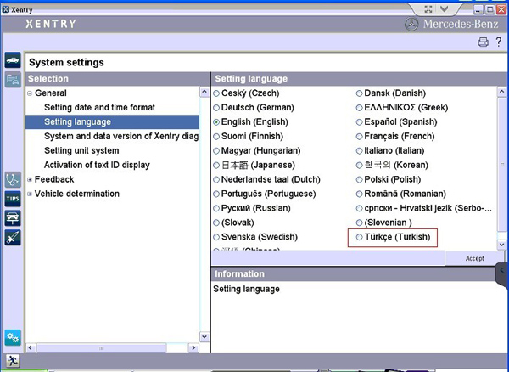Open the stethoscope diagnosis icon
Image resolution: width=509 pixels, height=372 pixels.
(13, 180)
